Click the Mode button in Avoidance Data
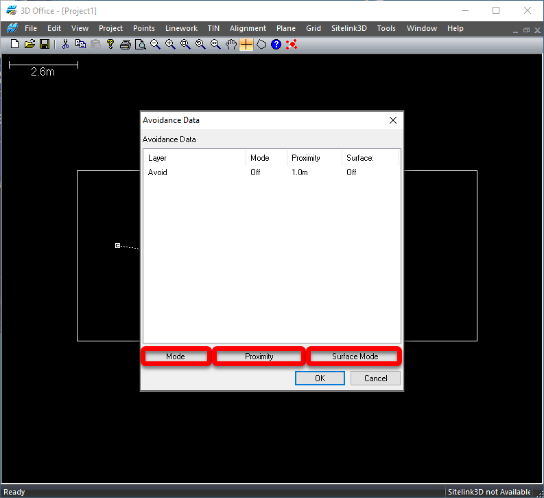 [176, 356]
